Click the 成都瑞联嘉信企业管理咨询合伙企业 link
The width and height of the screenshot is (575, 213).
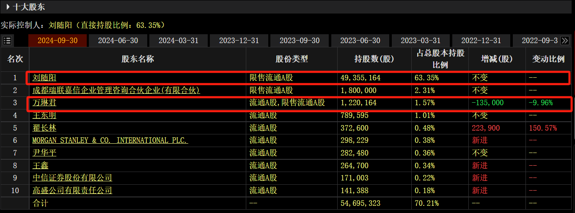[x=116, y=90]
